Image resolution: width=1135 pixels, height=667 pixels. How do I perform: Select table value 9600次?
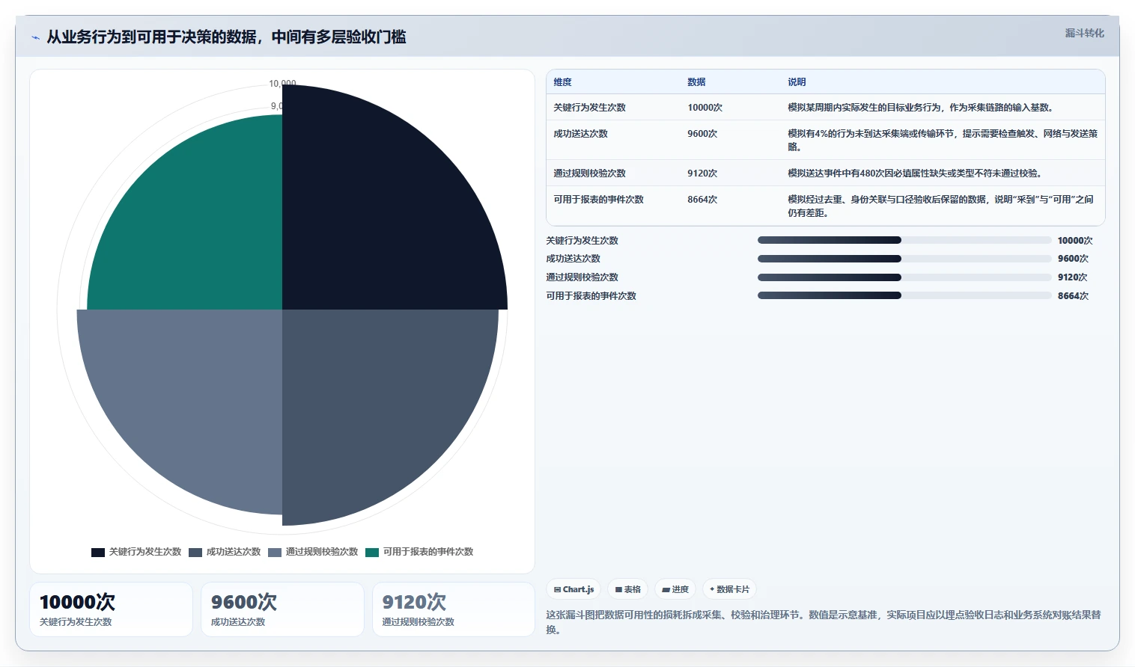[x=702, y=134]
